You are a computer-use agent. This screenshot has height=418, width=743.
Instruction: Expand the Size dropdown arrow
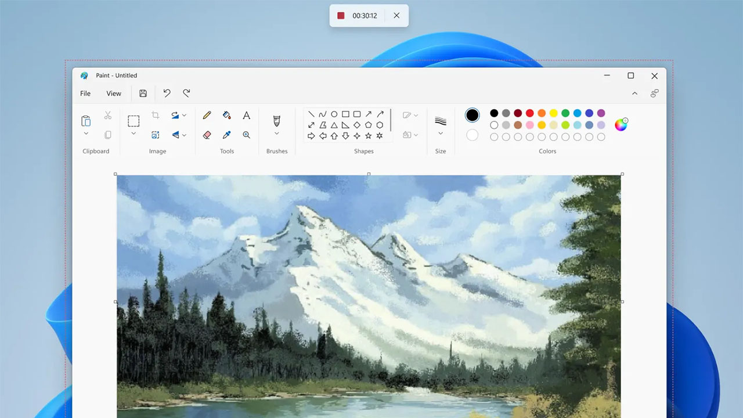[441, 134]
